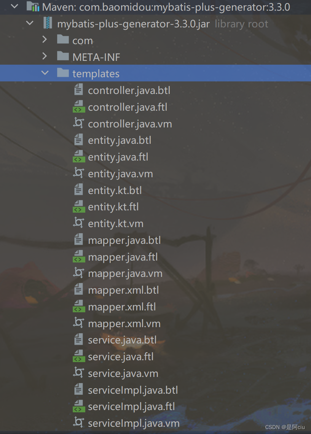311x434 pixels.
Task: Click the 'library root' annotation text
Action: (241, 24)
